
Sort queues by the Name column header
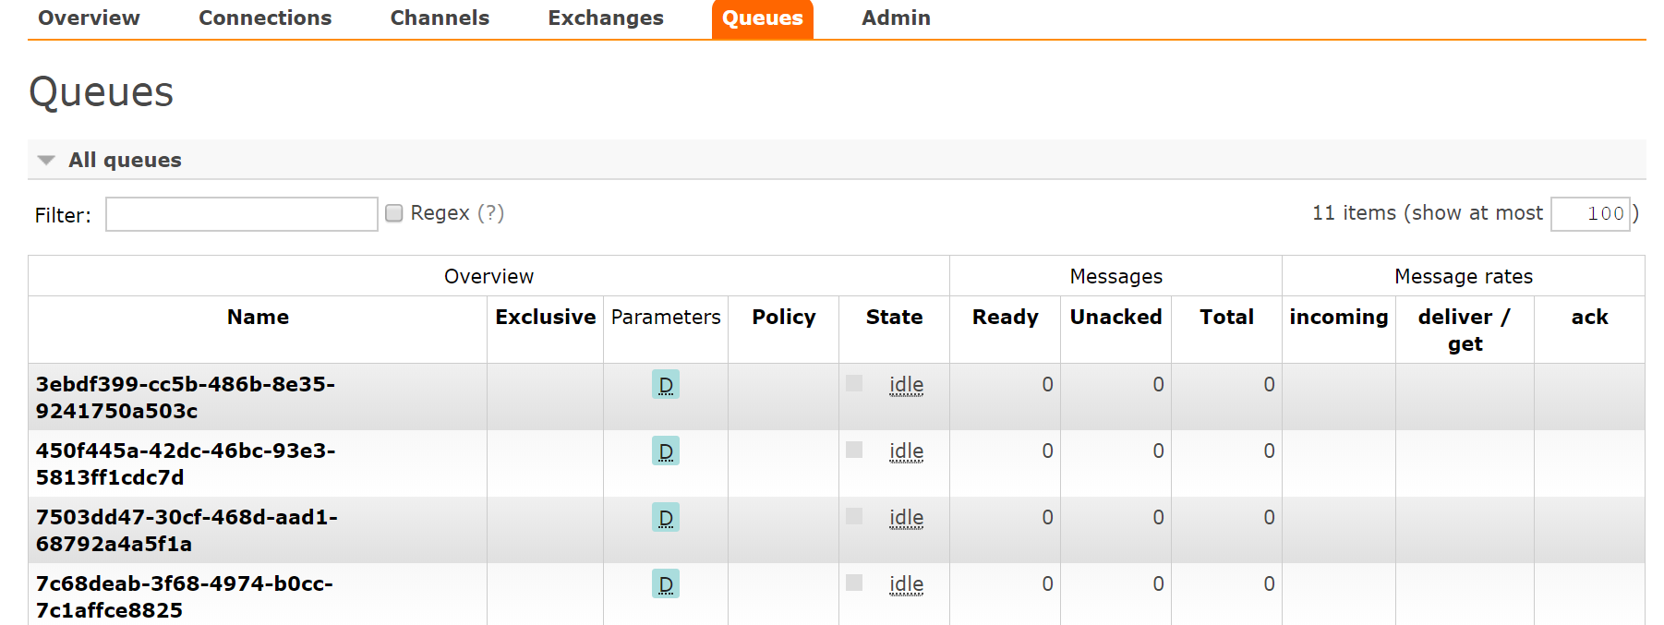(x=258, y=318)
